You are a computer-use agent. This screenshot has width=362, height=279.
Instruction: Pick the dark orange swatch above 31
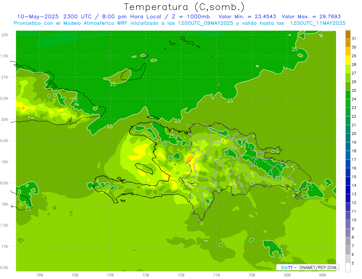(x=348, y=34)
